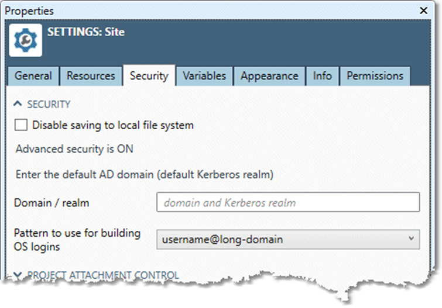Go to the Variables tab
The image size is (442, 308).
204,76
